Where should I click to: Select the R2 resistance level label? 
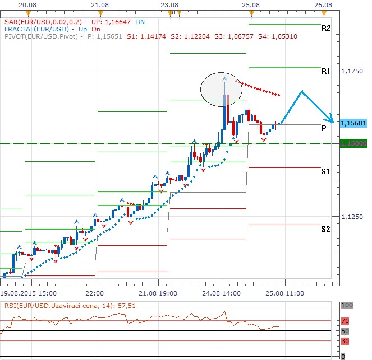pyautogui.click(x=325, y=27)
